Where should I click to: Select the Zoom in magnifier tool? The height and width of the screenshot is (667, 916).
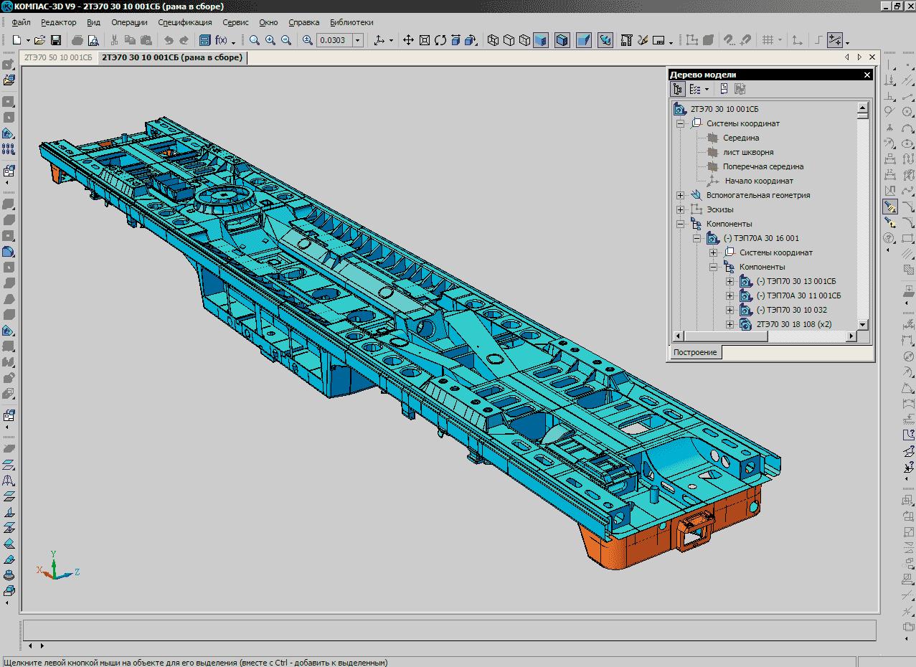point(270,41)
